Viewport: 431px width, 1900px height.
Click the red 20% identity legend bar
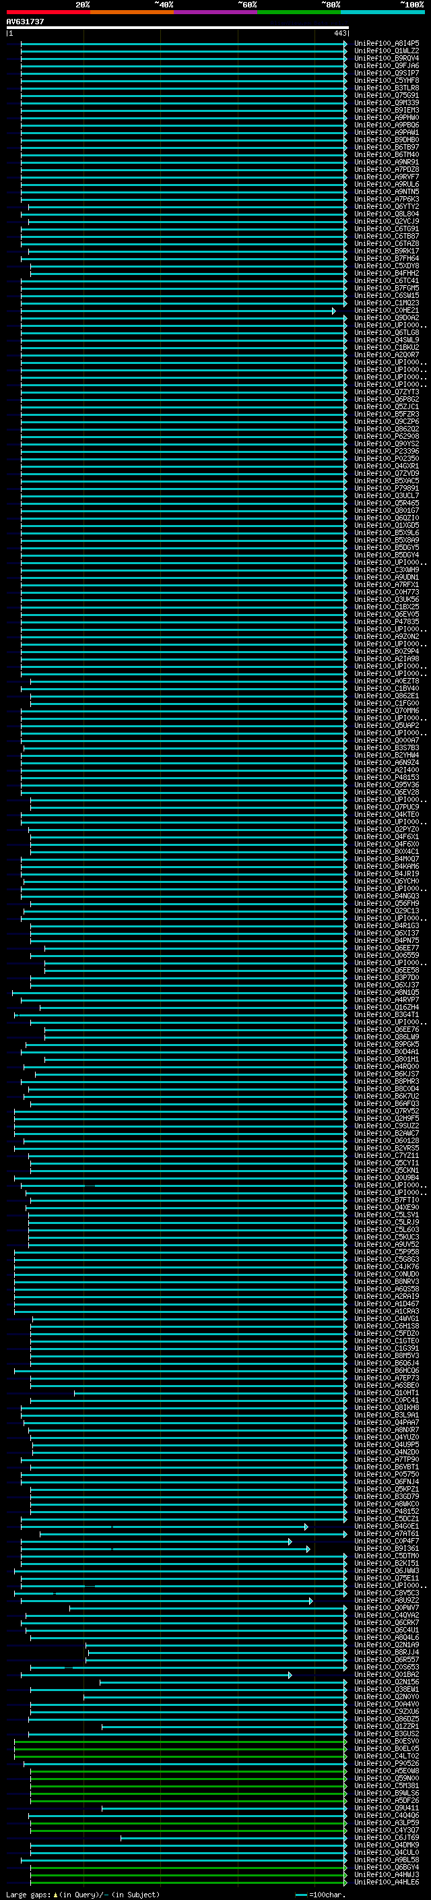point(48,12)
